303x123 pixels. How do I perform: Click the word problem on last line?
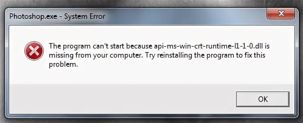[63, 65]
